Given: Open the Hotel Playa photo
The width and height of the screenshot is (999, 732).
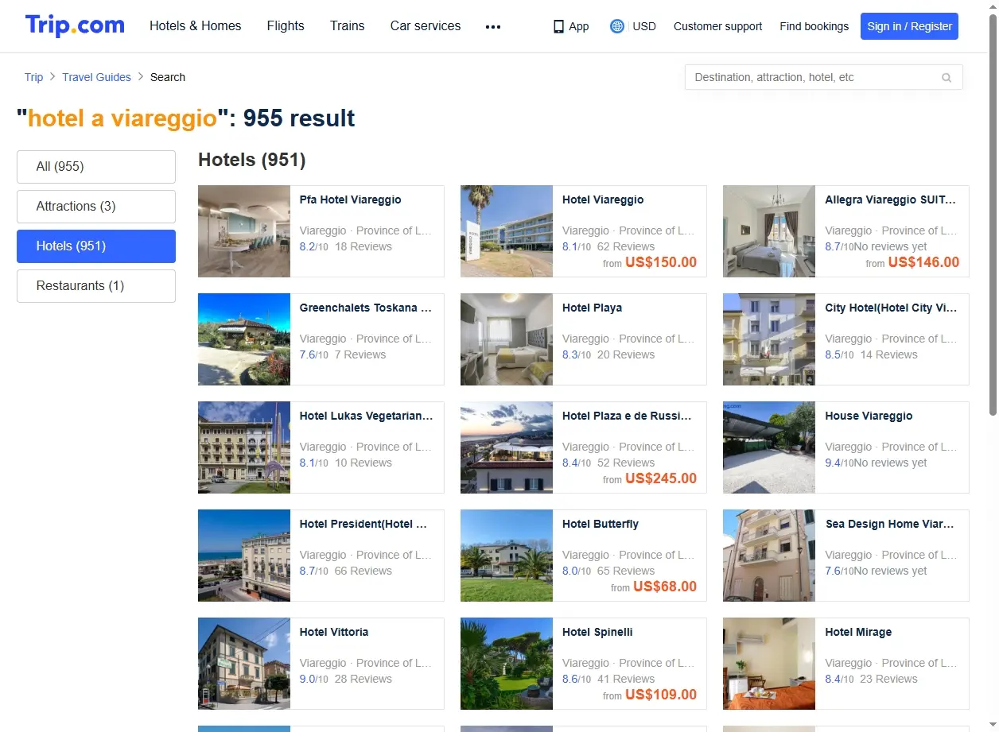Looking at the screenshot, I should (x=507, y=339).
